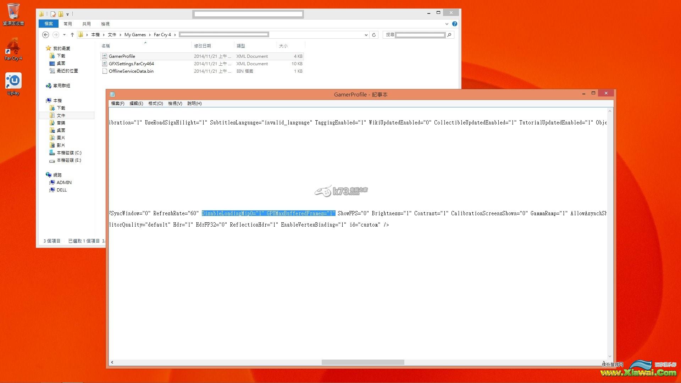This screenshot has height=383, width=681.
Task: Expand My Games breadcrumb arrow
Action: click(x=150, y=35)
